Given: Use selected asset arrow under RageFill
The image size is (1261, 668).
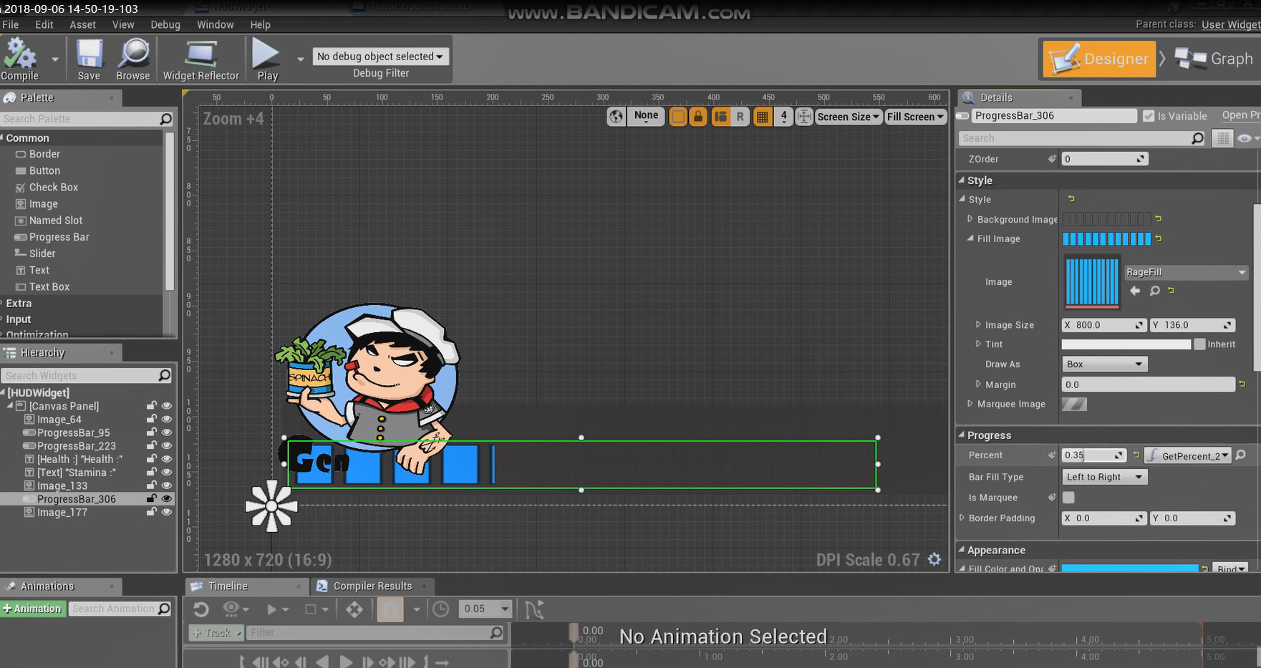Looking at the screenshot, I should [x=1135, y=291].
